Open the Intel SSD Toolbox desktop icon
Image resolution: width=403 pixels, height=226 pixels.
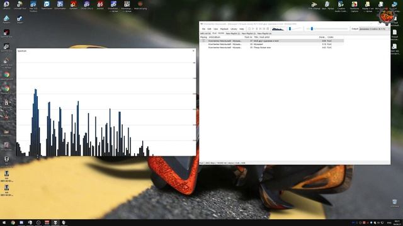(33, 6)
